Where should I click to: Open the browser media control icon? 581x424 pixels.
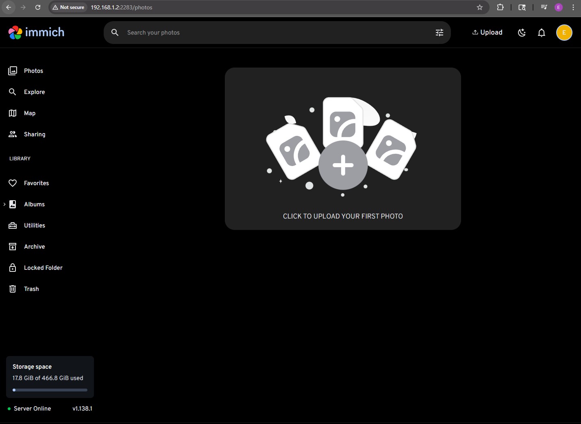pyautogui.click(x=544, y=7)
